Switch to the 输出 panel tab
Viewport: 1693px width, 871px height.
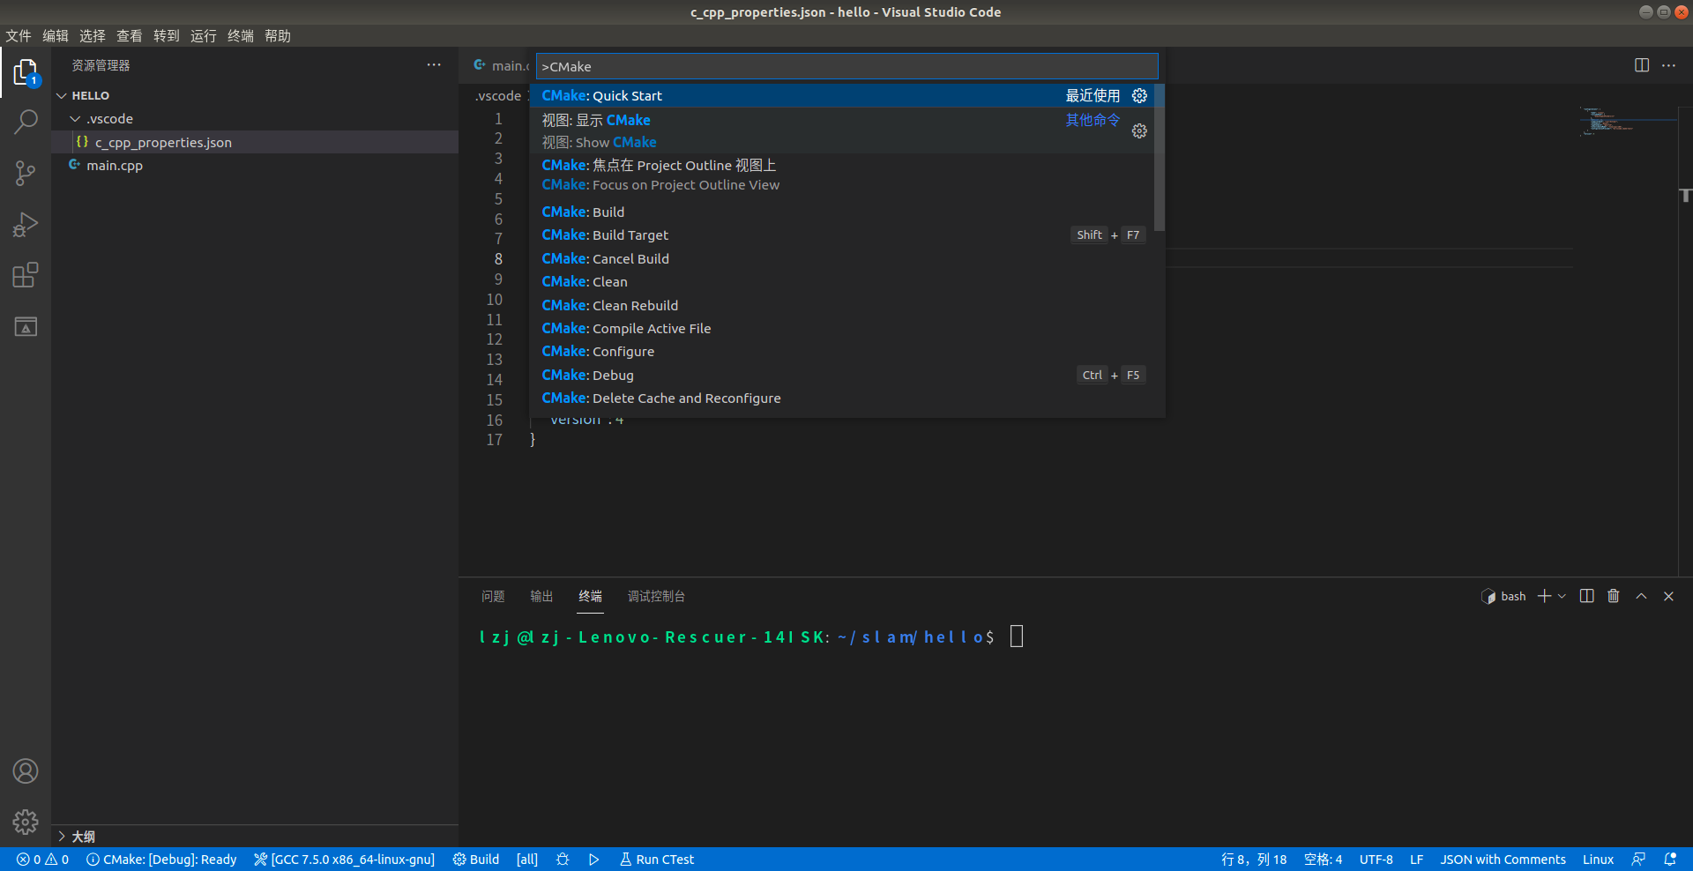click(x=541, y=596)
